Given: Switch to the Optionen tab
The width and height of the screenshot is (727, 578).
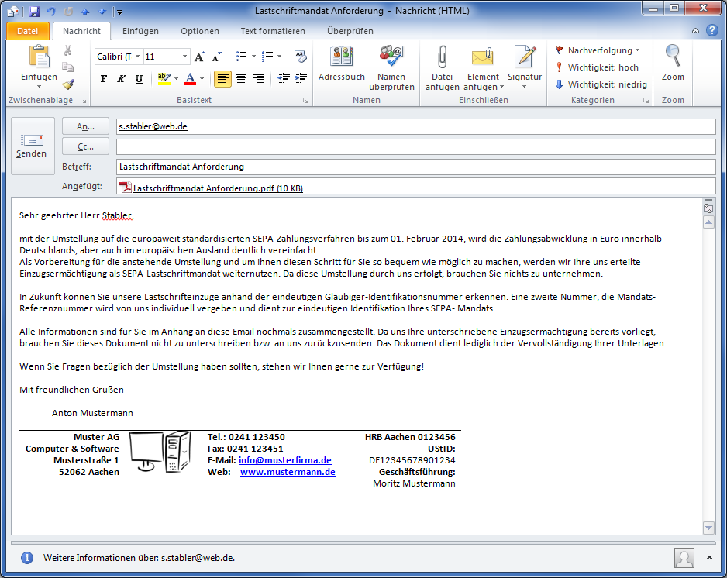Looking at the screenshot, I should click(x=200, y=31).
